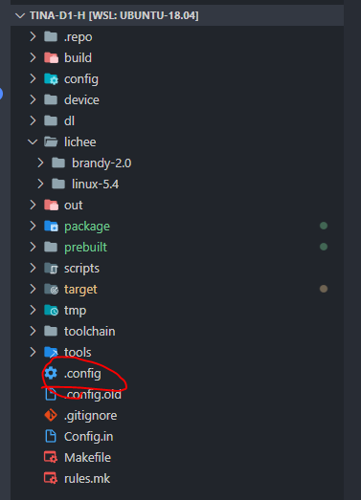Viewport: 361px width, 500px height.
Task: Expand the linux-5.4 folder chevron
Action: click(40, 184)
